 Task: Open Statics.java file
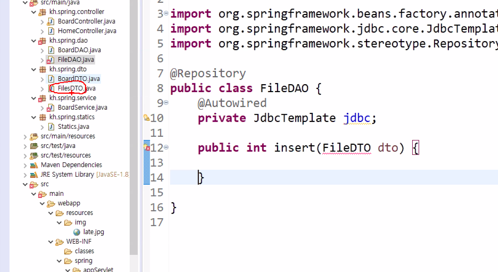tap(73, 126)
